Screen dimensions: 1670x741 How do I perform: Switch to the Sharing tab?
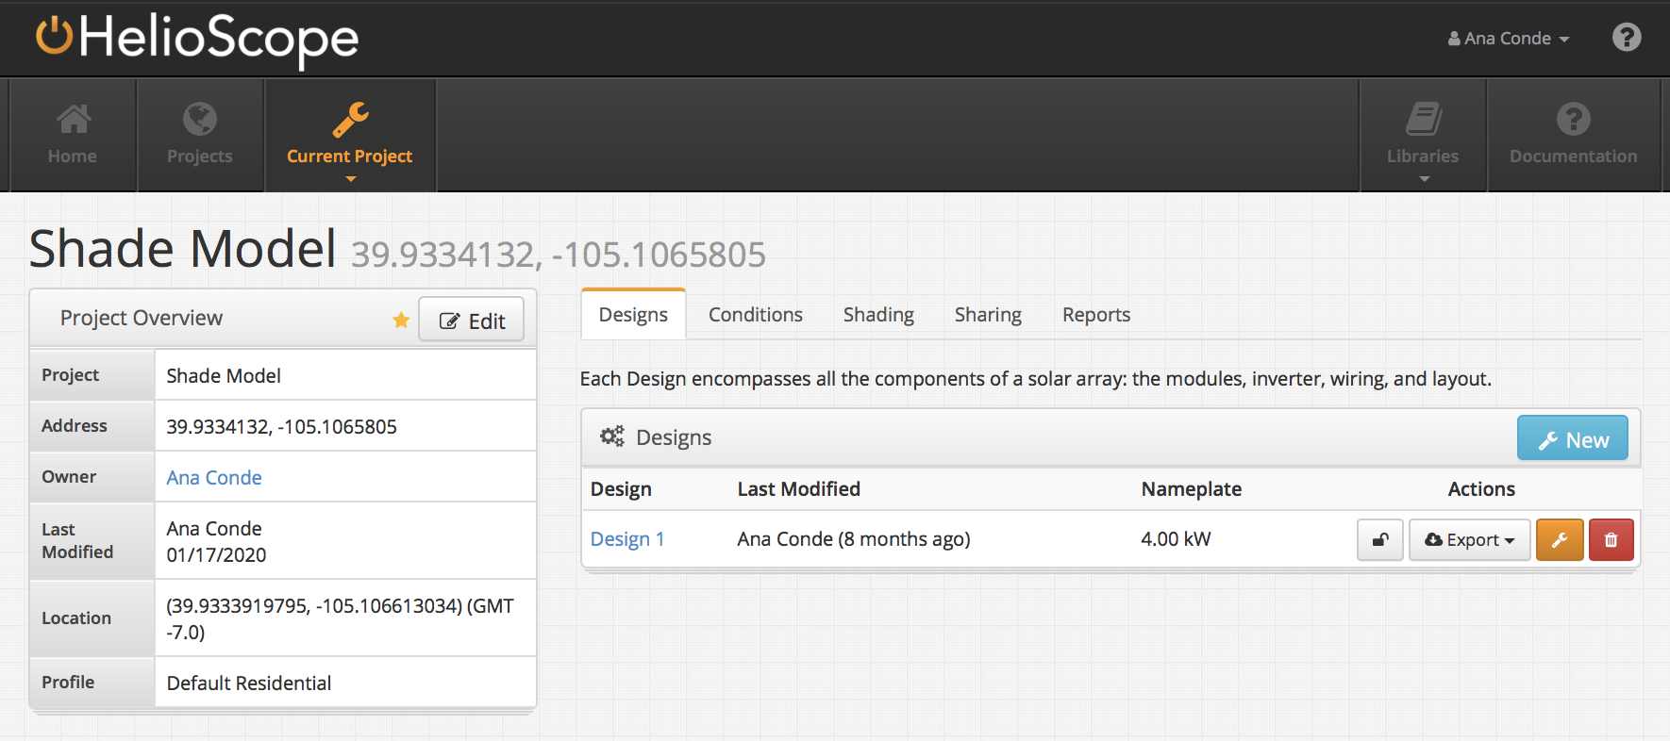[x=988, y=315]
